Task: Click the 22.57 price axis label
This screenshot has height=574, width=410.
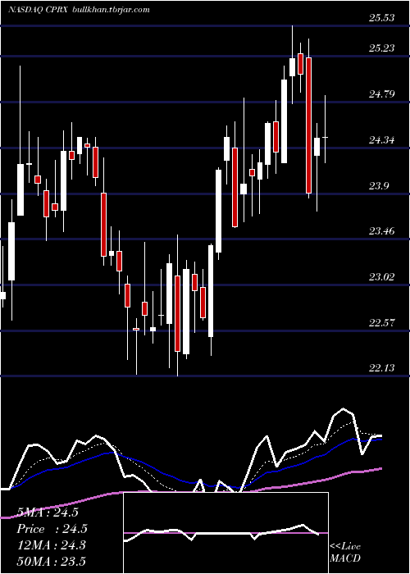Action: [x=382, y=323]
